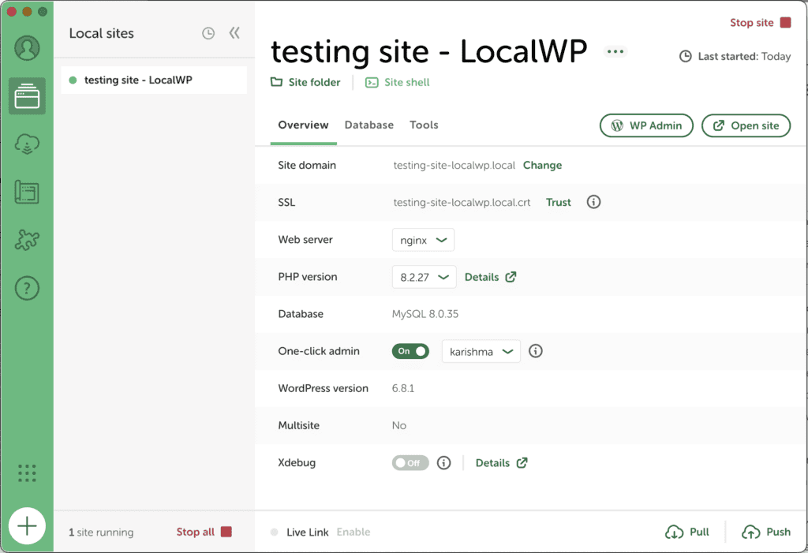The width and height of the screenshot is (808, 553).
Task: Click the Last started: Today text
Action: (744, 56)
